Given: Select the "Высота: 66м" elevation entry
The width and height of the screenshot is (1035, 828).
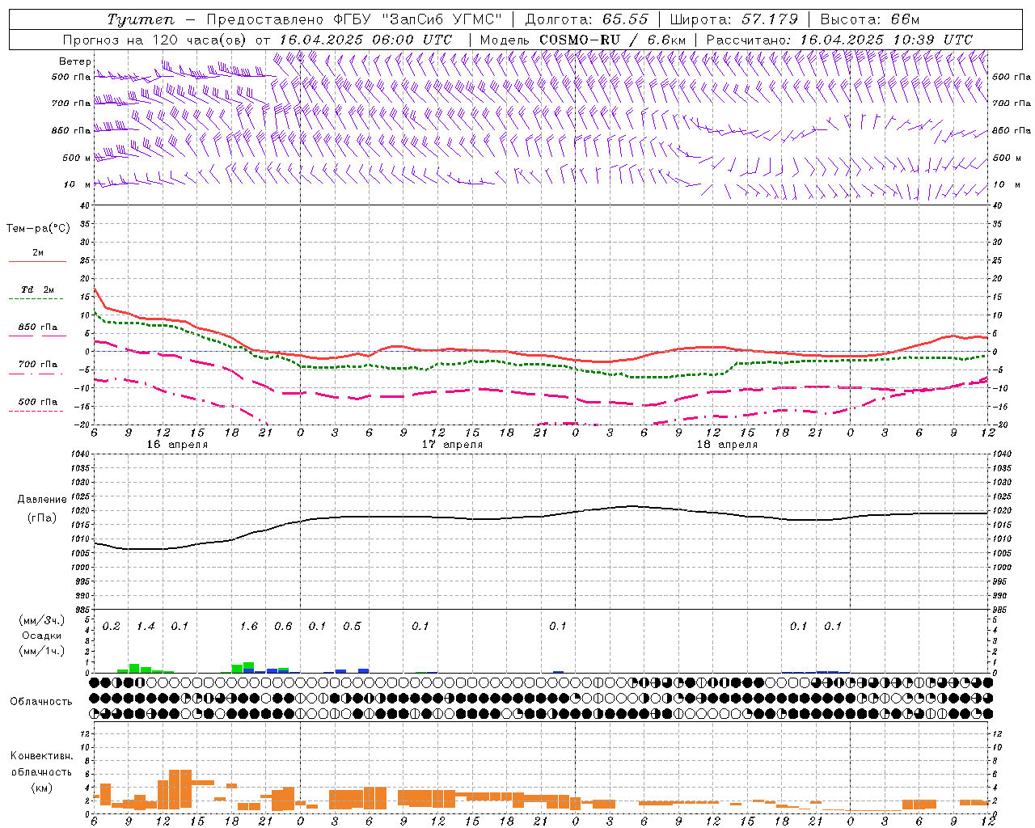Looking at the screenshot, I should click(x=869, y=19).
